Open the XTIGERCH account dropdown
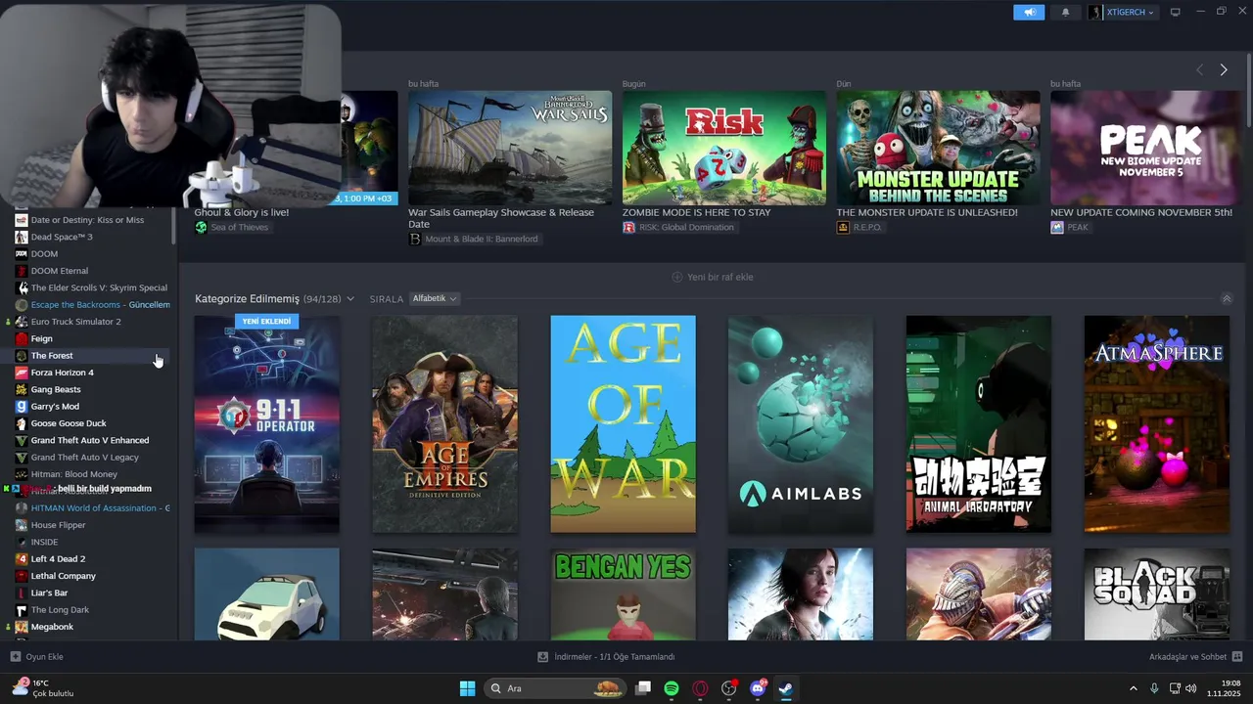 pos(1122,12)
